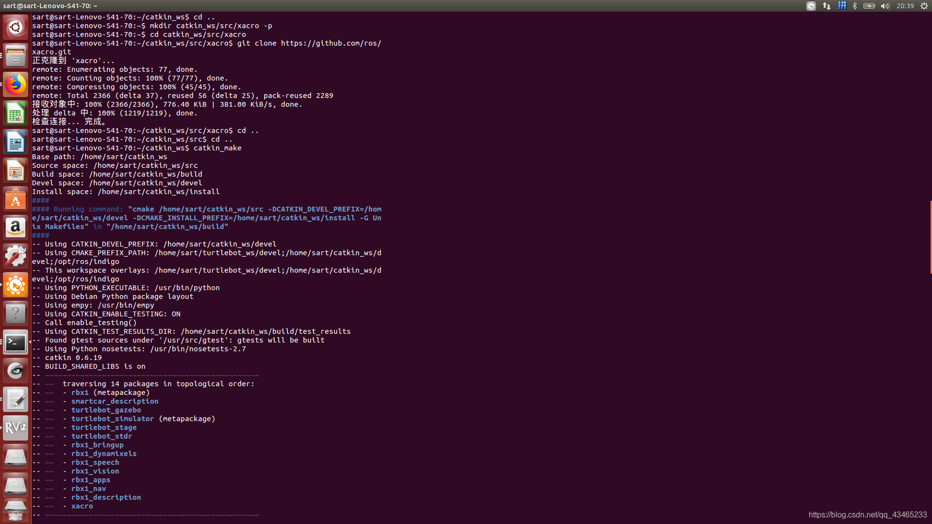
Task: Open the Pinyin input method indicator
Action: pos(842,6)
